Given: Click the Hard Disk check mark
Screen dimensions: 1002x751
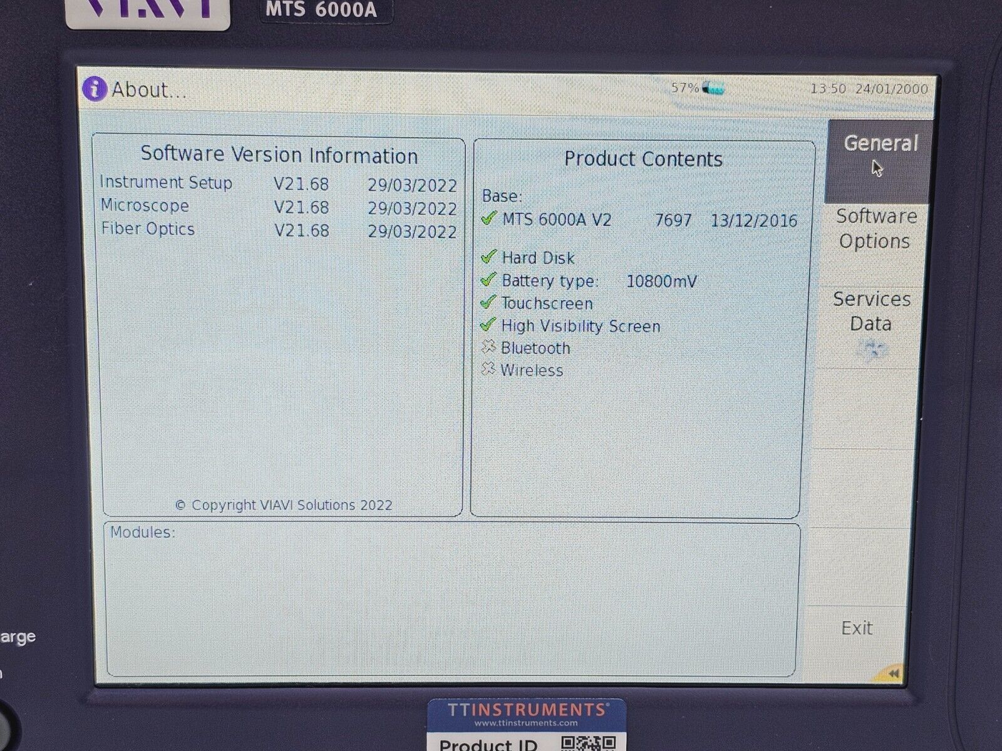Looking at the screenshot, I should [488, 257].
